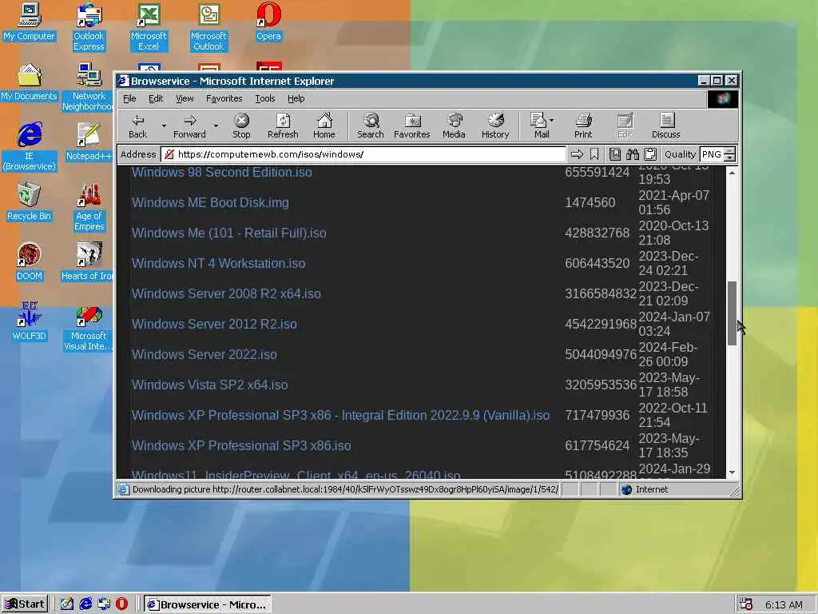Click the Discuss toolbar button
Viewport: 818px width, 614px height.
coord(665,126)
